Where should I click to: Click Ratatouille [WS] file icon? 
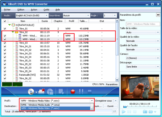click(x=17, y=75)
